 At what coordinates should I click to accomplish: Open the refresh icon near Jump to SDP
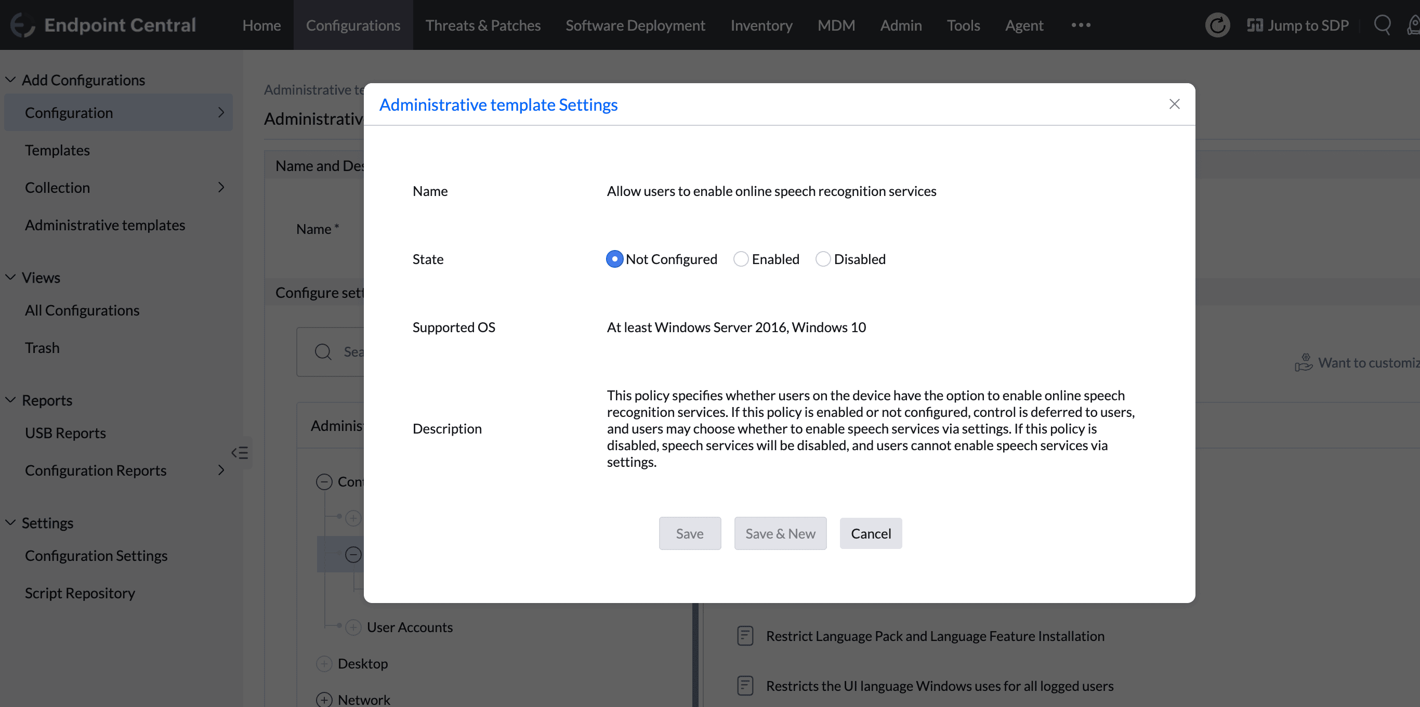(x=1217, y=25)
